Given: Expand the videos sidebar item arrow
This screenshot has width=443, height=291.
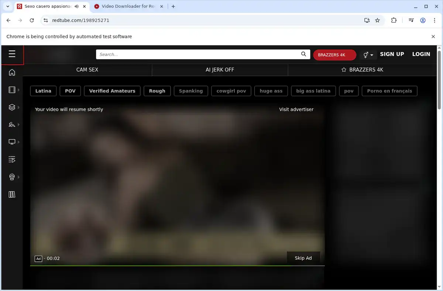Looking at the screenshot, I should tap(18, 90).
